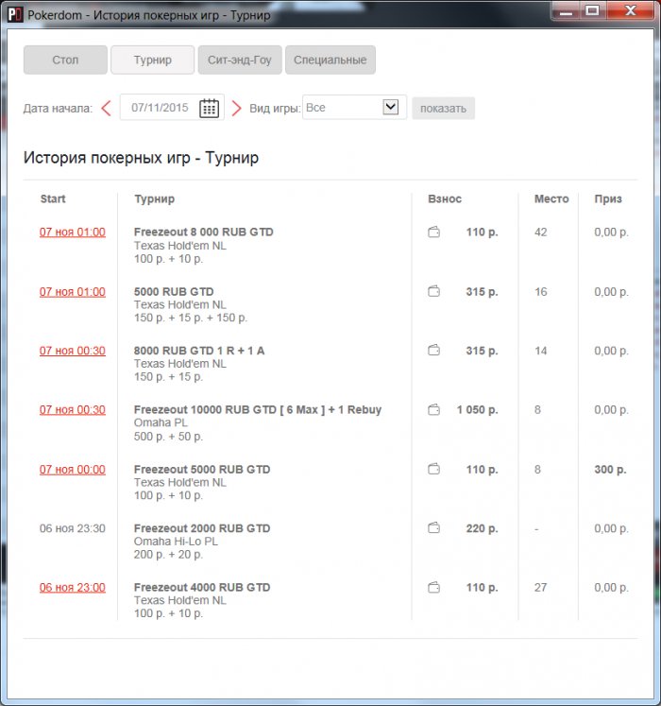Switch to the Стол tab
Viewport: 661px width, 706px height.
[x=65, y=60]
